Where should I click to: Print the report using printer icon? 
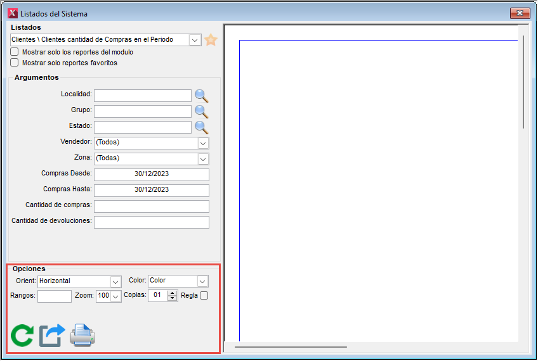pyautogui.click(x=82, y=335)
